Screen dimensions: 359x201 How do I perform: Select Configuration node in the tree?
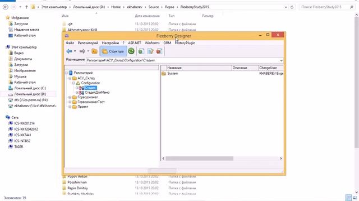pos(90,83)
